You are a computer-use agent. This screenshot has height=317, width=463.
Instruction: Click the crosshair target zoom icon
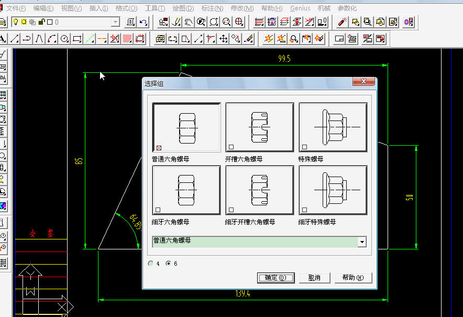[239, 22]
